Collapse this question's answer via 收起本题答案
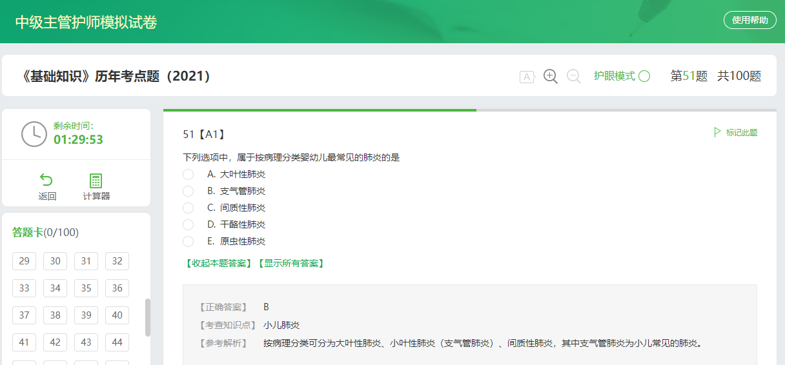The width and height of the screenshot is (785, 365). (218, 263)
